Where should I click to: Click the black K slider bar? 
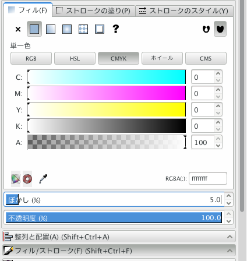[x=107, y=126]
